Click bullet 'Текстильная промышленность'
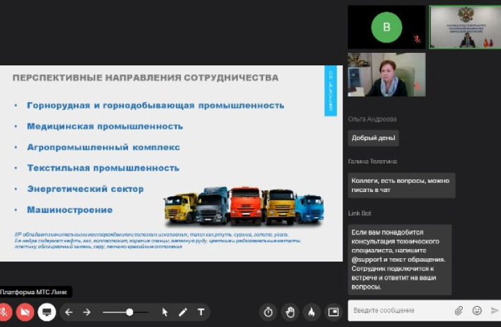 [x=103, y=168]
